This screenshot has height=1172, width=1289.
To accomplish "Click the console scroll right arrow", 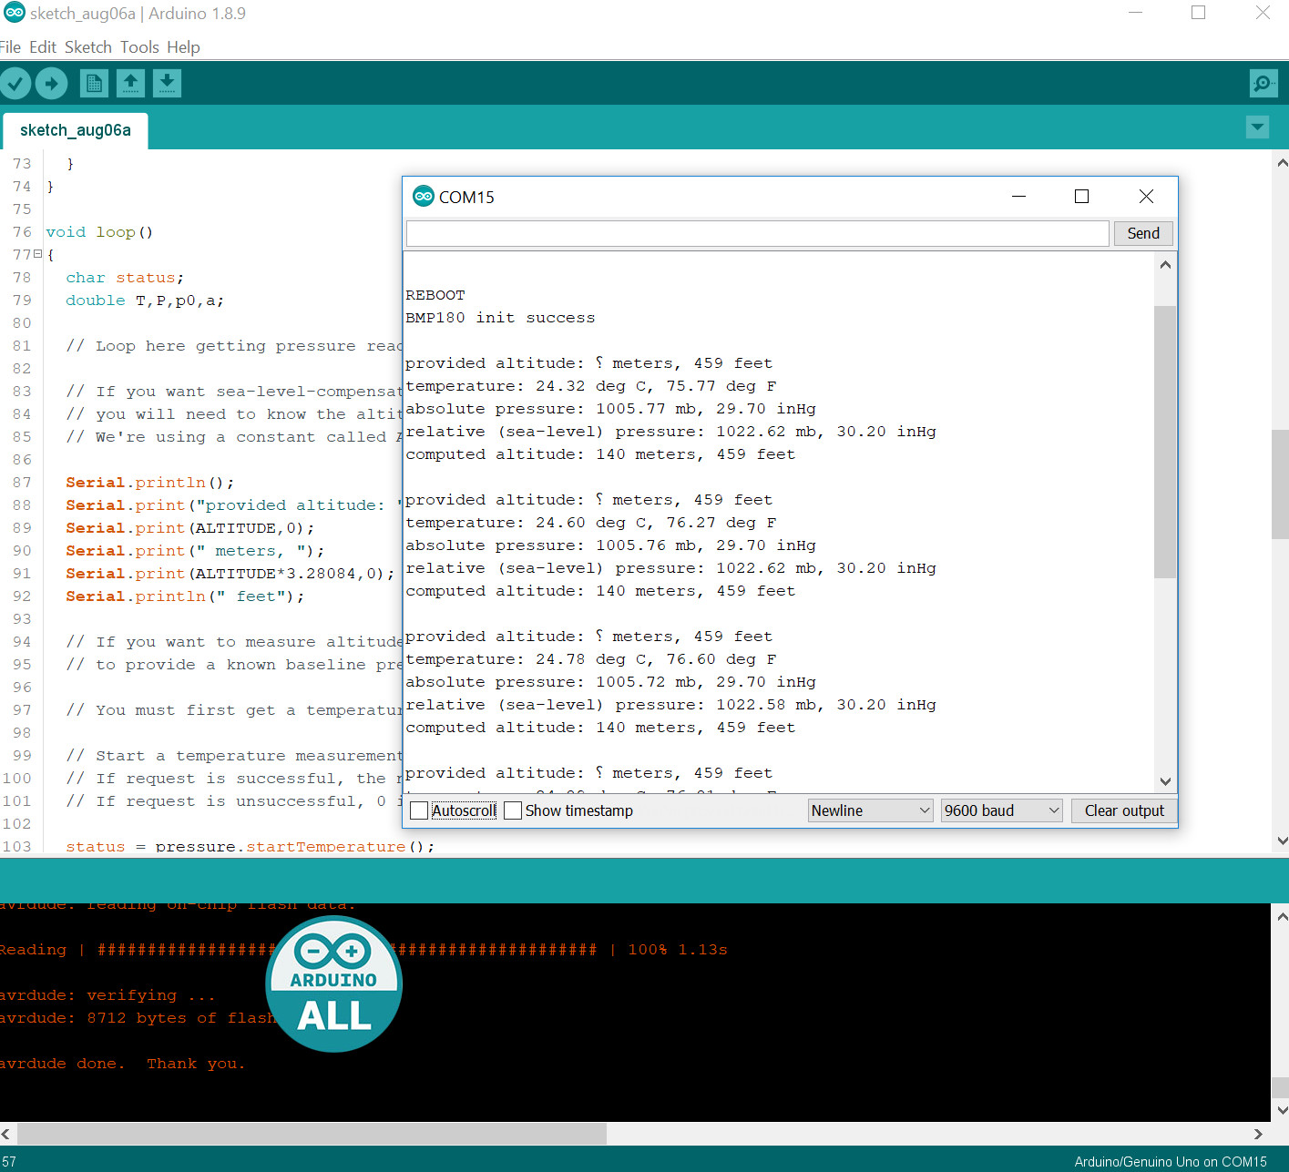I will click(x=1258, y=1134).
